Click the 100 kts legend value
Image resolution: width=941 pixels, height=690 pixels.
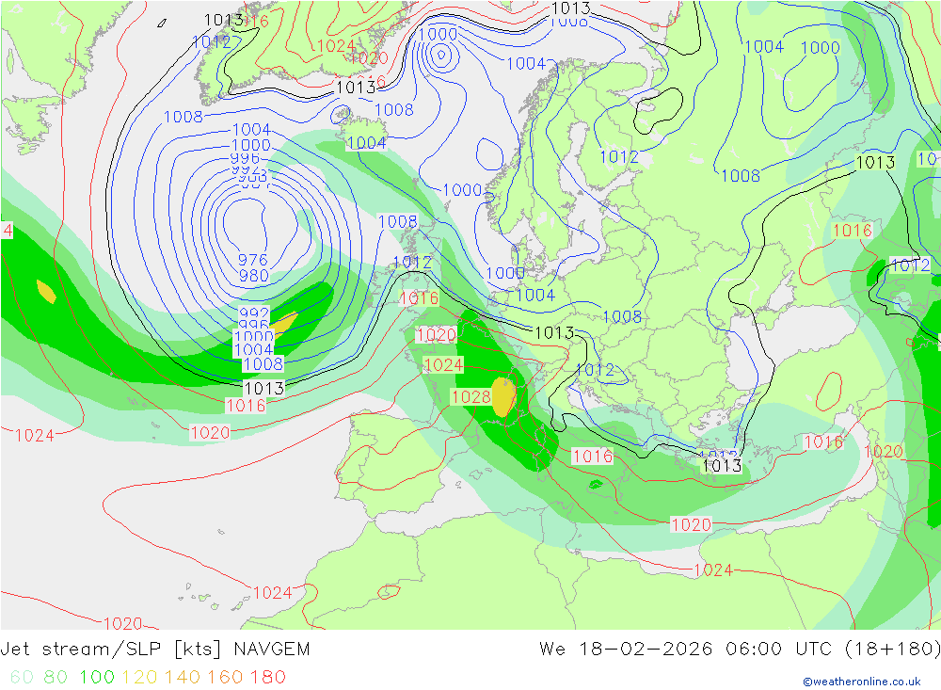97,677
